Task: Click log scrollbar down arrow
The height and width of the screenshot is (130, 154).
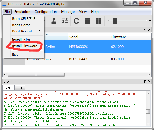Action: point(148,124)
